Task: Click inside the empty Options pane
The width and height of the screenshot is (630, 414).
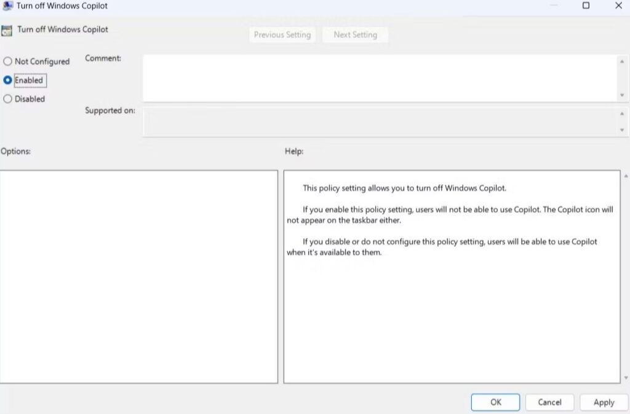Action: [x=139, y=276]
